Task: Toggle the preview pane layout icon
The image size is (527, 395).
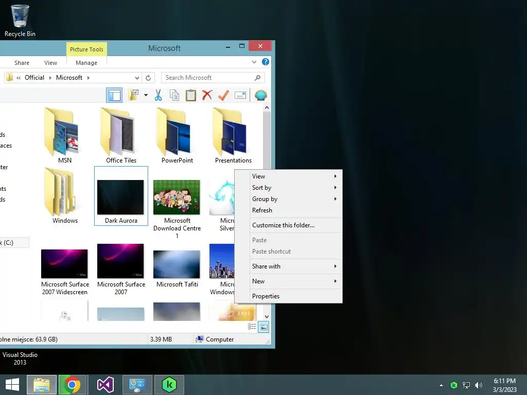Action: click(x=114, y=95)
